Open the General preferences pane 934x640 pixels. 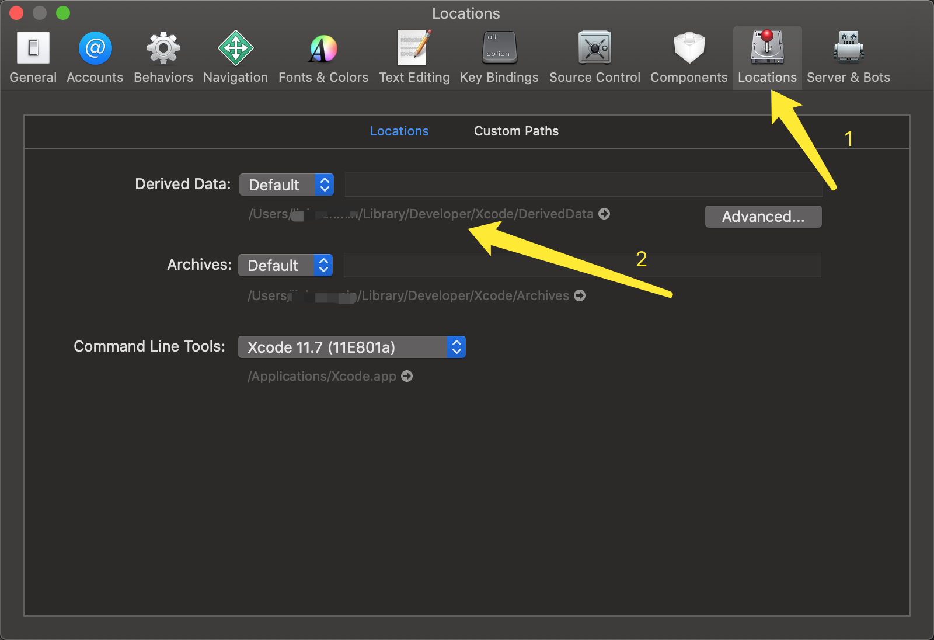(33, 57)
